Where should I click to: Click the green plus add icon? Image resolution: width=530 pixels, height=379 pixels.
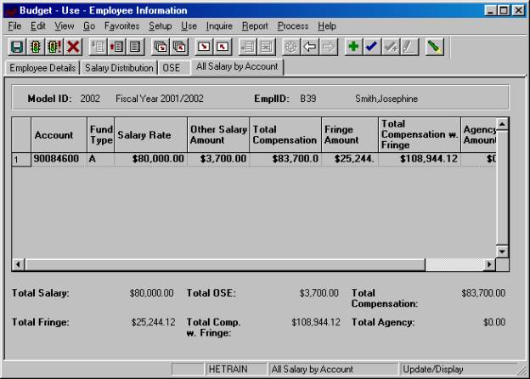click(x=352, y=47)
